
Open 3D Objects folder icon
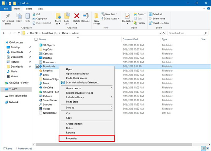point(41,45)
